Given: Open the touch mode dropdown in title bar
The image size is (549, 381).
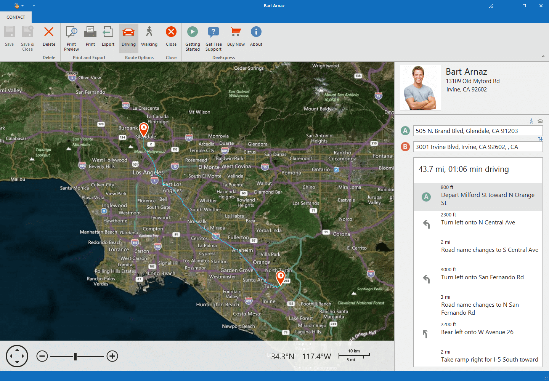Looking at the screenshot, I should pos(19,6).
